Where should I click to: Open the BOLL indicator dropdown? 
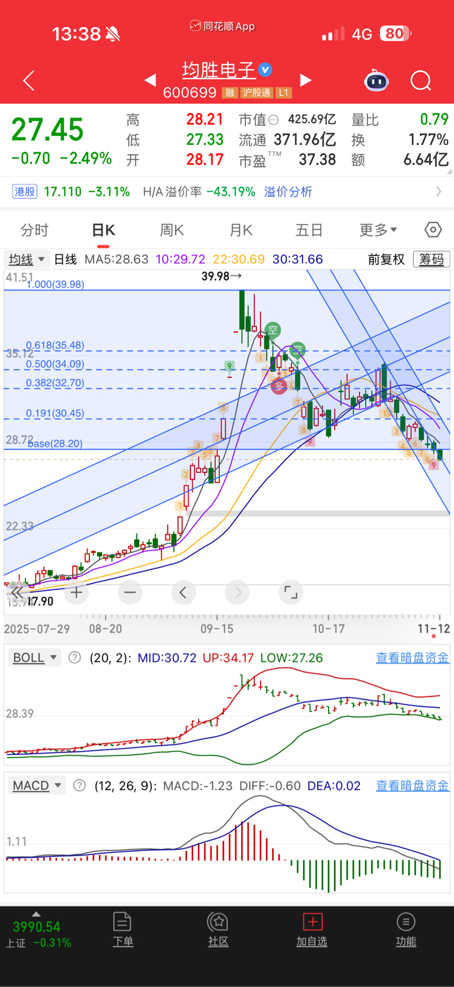pos(34,658)
